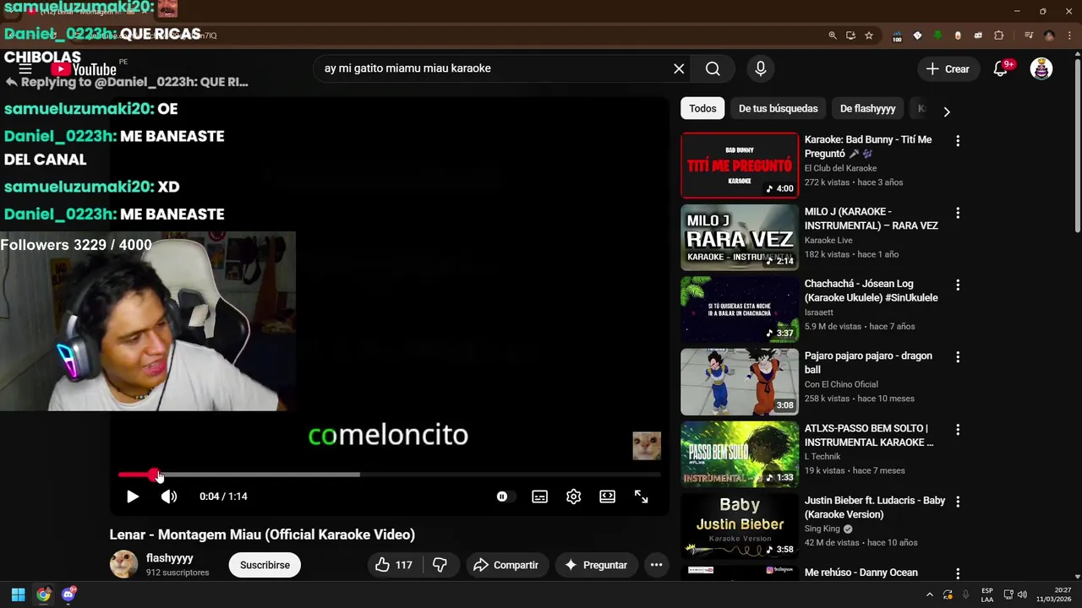The image size is (1082, 608).
Task: Open the Tití Me Preguntó karaoke thumbnail
Action: (740, 165)
